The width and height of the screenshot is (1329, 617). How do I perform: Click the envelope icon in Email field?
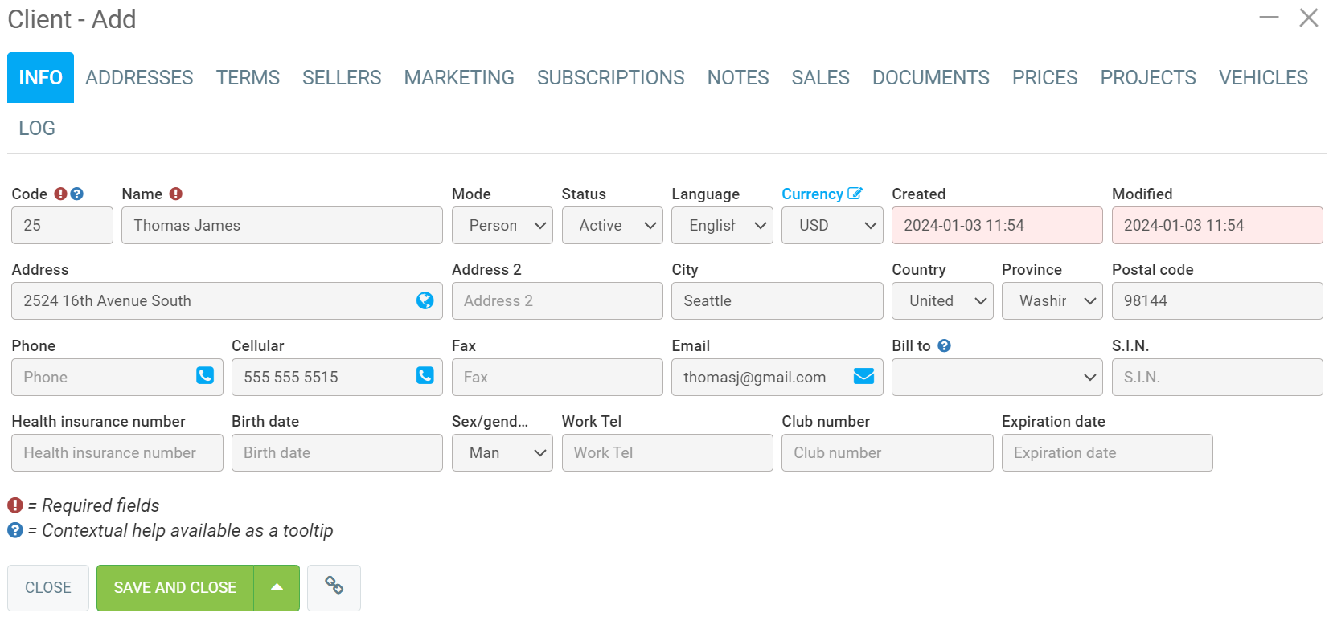pyautogui.click(x=863, y=377)
